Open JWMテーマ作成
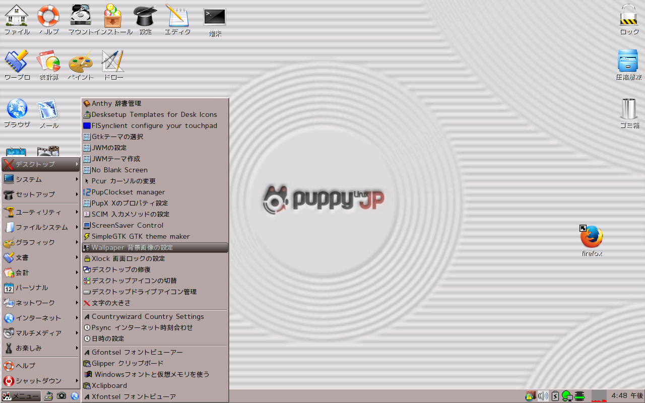645x403 pixels. pos(155,159)
